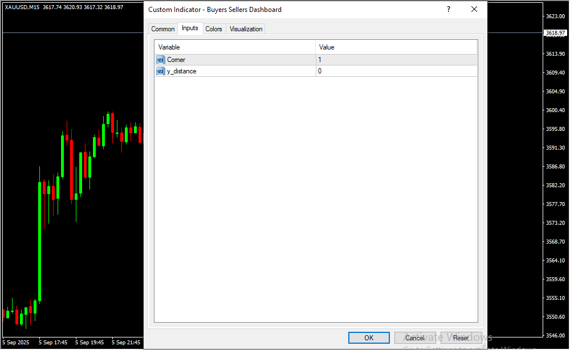Click the 3618.97 current price label
570x350 pixels.
click(x=555, y=33)
